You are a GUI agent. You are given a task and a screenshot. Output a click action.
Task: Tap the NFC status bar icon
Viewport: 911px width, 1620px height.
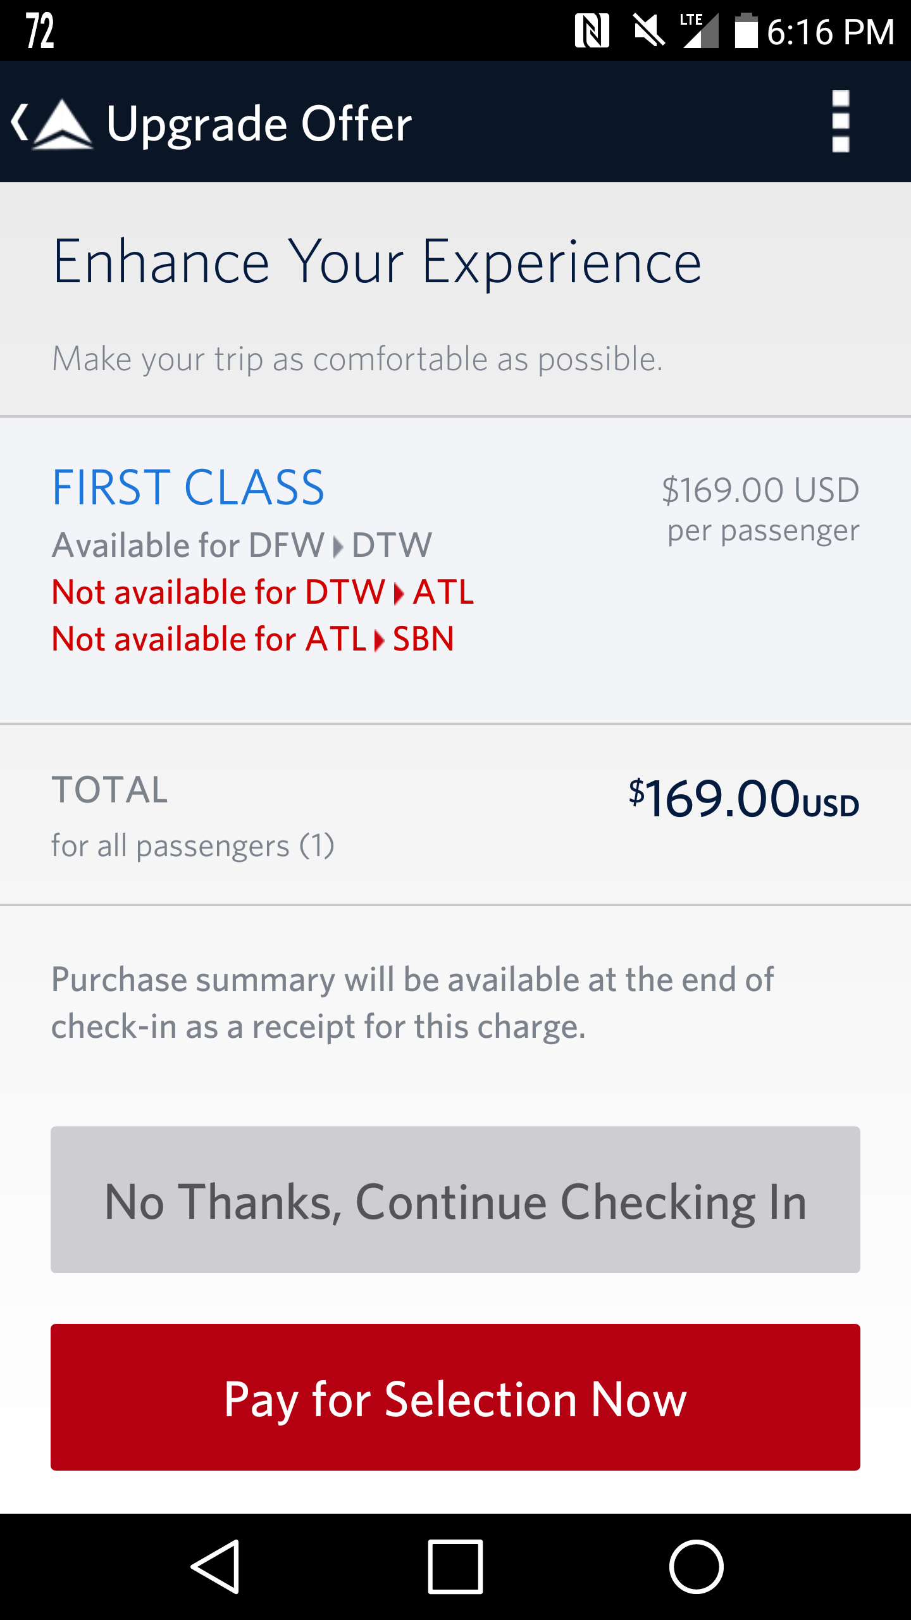pos(592,31)
